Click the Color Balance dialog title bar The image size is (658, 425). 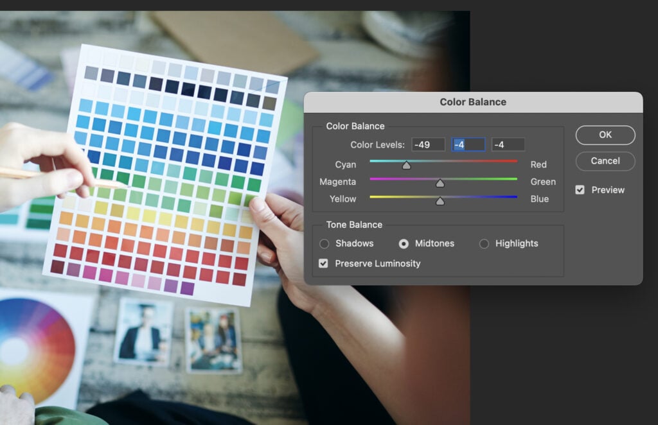pyautogui.click(x=474, y=101)
